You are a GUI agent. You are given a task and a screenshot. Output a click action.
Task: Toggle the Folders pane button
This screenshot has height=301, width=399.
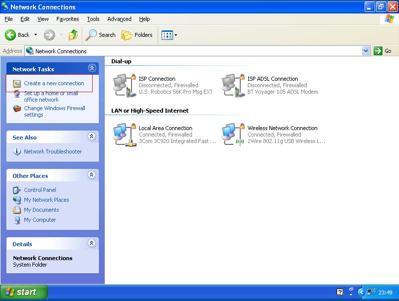[x=137, y=35]
